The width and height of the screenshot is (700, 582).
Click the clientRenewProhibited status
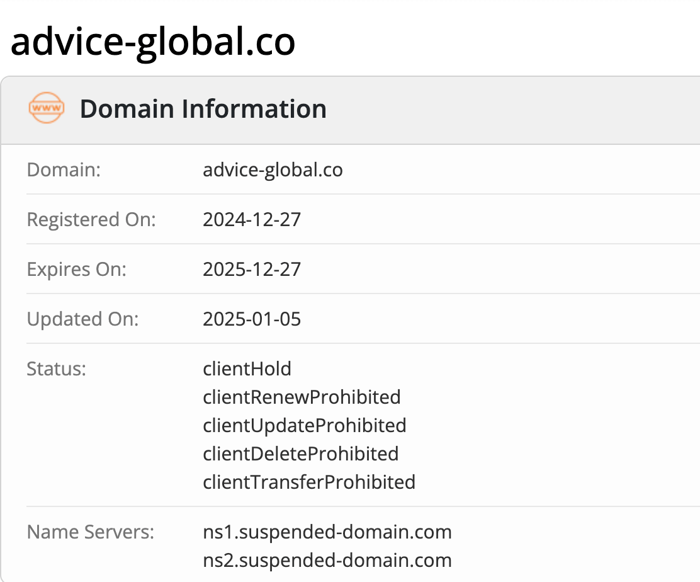click(302, 397)
